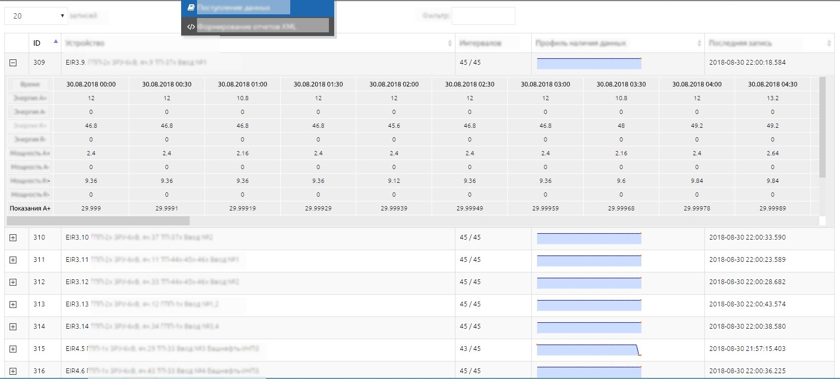
Task: Open the records-per-page dropdown showing 20
Action: click(36, 16)
